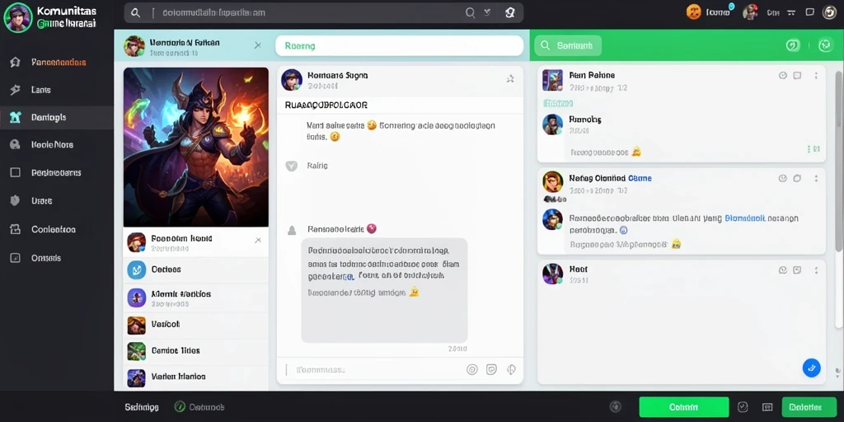
Task: Open the "Varlool" list row
Action: [196, 325]
